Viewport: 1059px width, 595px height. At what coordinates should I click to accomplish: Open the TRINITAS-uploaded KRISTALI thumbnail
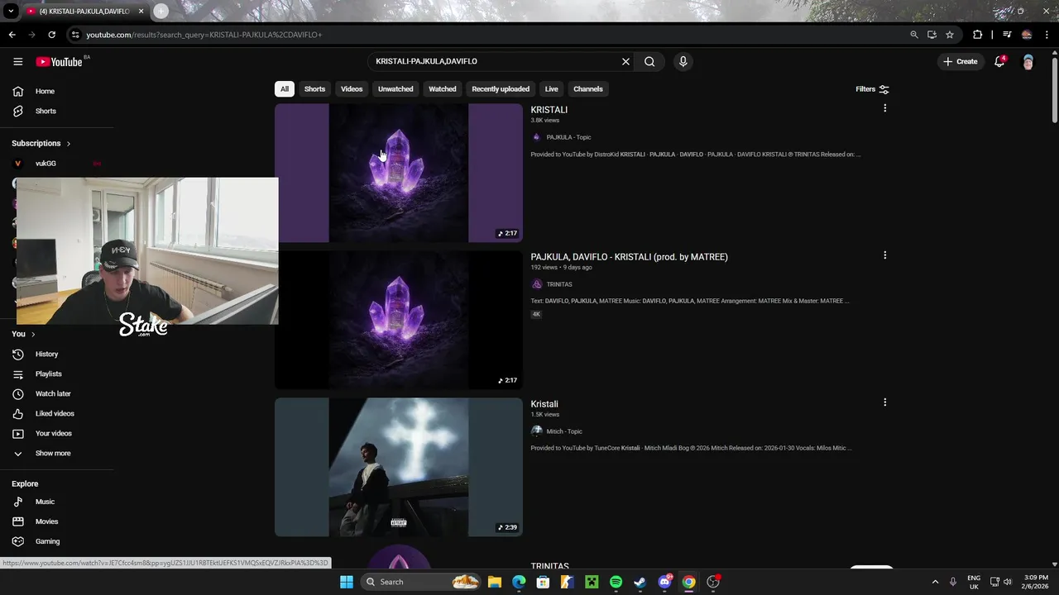(399, 320)
